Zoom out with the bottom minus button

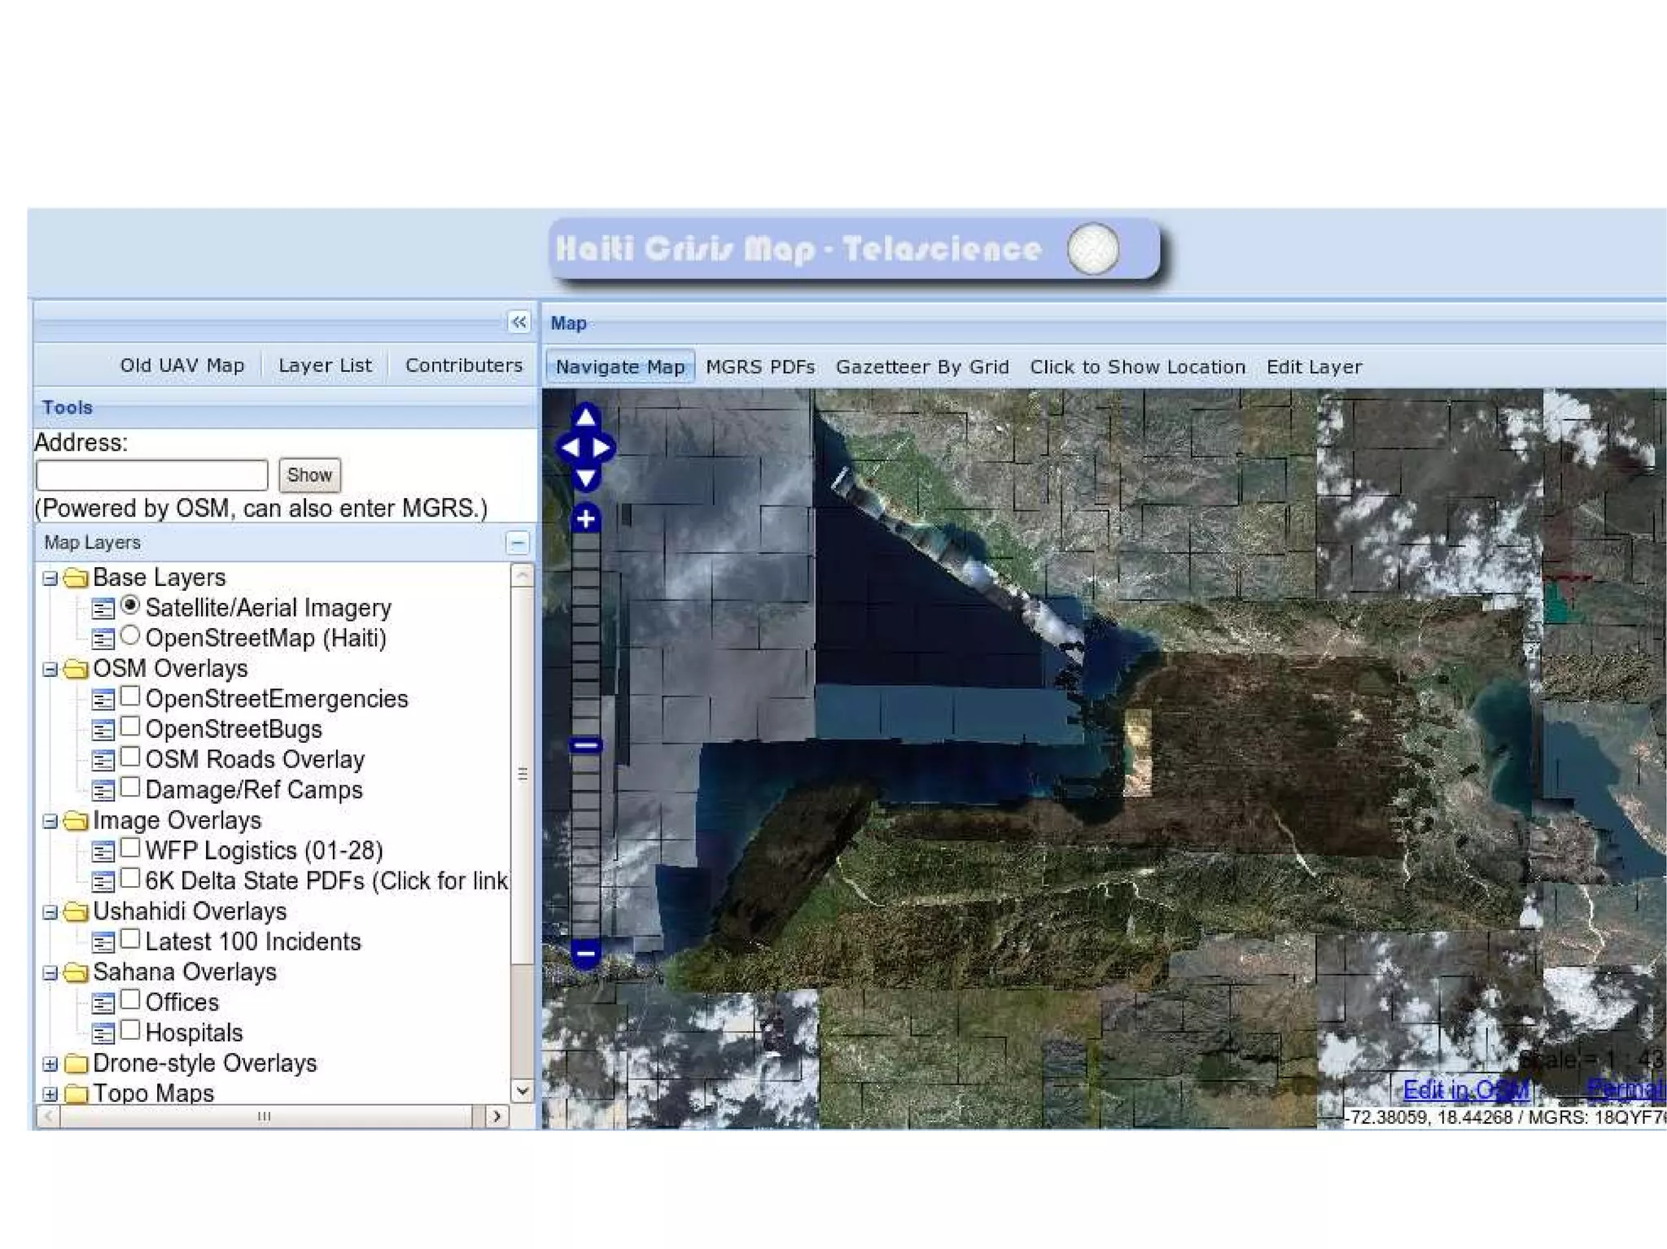click(585, 953)
